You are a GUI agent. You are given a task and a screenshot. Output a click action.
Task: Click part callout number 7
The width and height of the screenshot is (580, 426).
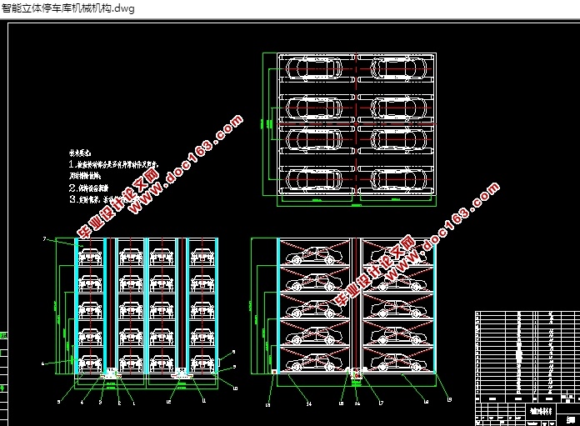tap(44, 239)
